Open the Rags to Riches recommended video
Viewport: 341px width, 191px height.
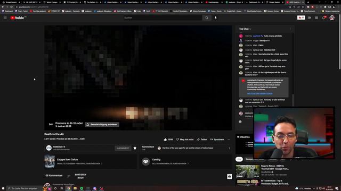coord(275,167)
